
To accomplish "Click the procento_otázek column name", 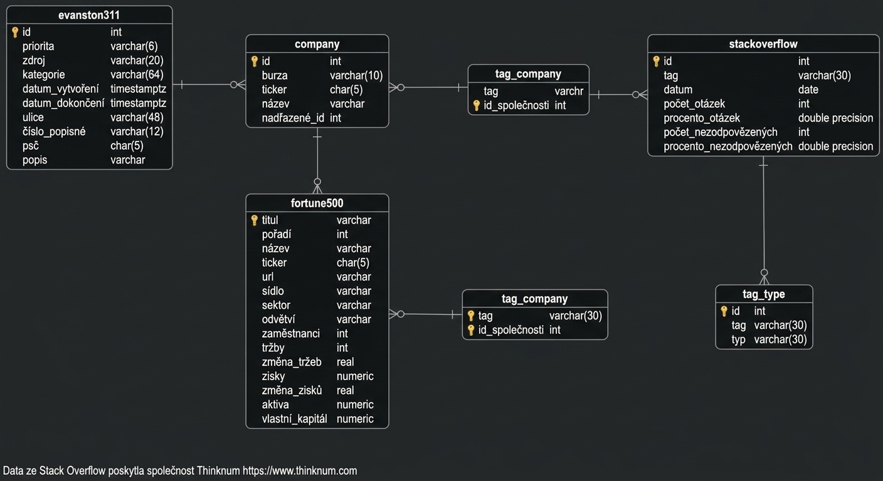I will click(702, 118).
